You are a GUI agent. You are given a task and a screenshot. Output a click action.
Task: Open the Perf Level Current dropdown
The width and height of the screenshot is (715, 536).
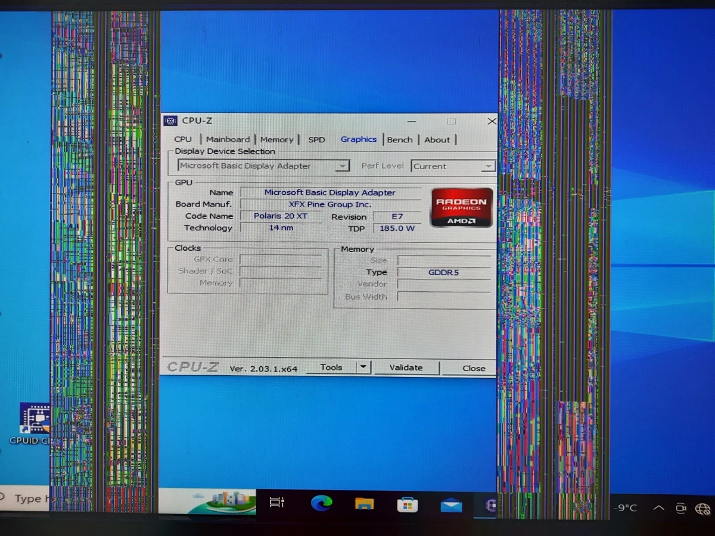(453, 166)
